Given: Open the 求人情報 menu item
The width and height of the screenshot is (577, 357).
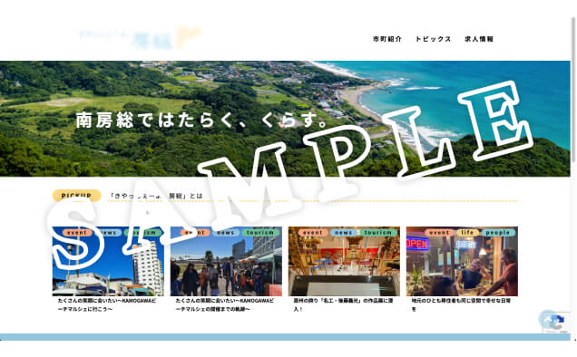Looking at the screenshot, I should (479, 39).
